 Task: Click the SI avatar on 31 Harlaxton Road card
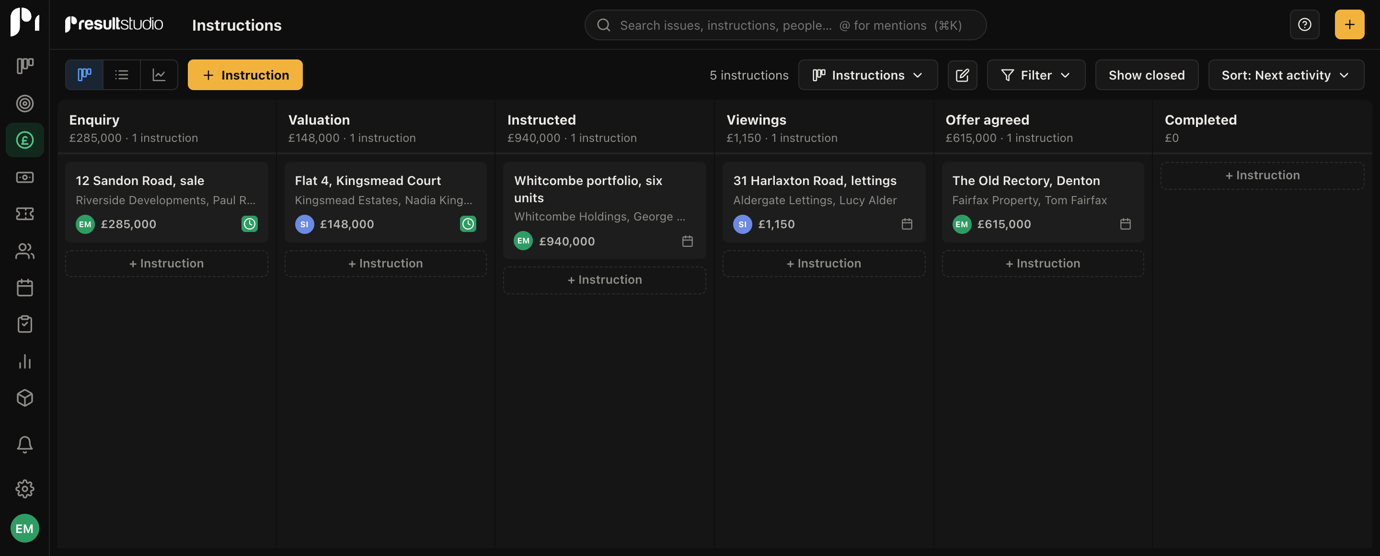742,224
